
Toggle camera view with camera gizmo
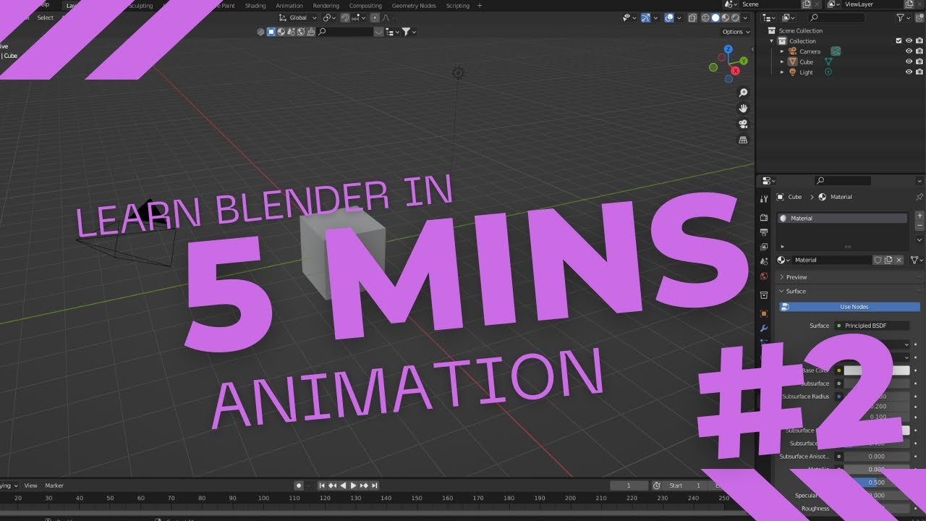(743, 124)
